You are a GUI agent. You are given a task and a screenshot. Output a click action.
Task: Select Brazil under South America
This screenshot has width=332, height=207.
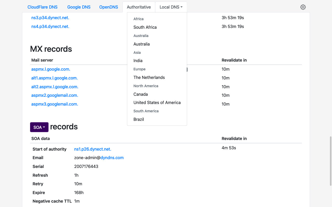[139, 119]
